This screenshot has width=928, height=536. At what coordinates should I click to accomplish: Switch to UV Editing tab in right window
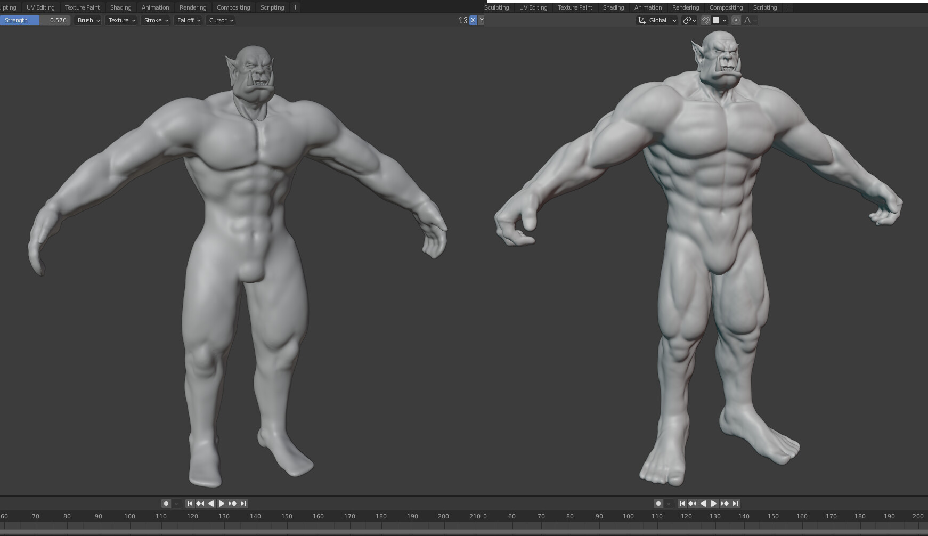pyautogui.click(x=533, y=7)
